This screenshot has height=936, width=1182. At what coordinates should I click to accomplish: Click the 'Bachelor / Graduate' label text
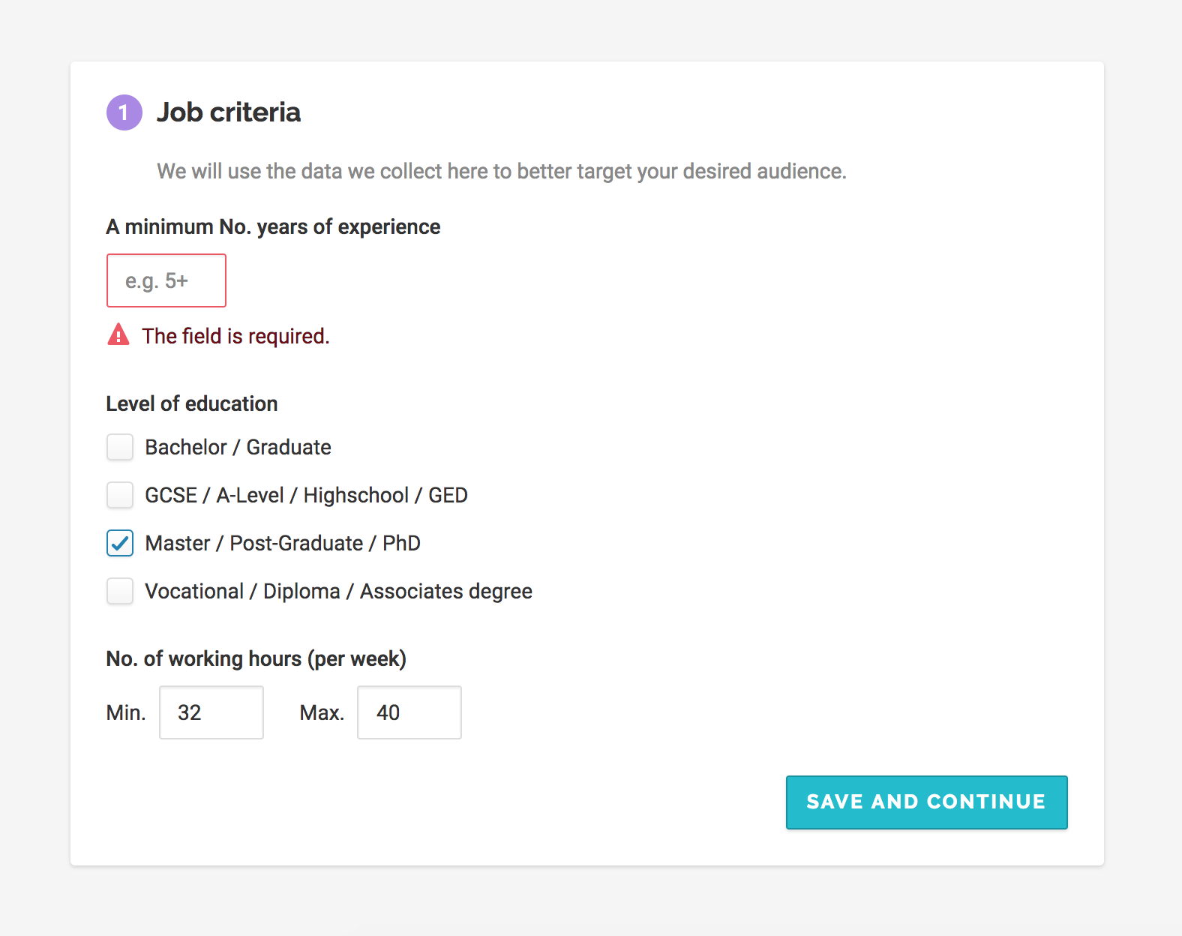point(238,447)
